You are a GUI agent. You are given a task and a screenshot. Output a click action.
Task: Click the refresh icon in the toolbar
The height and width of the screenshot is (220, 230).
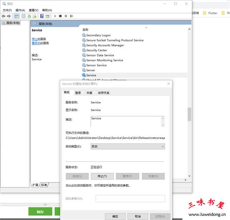click(x=29, y=16)
